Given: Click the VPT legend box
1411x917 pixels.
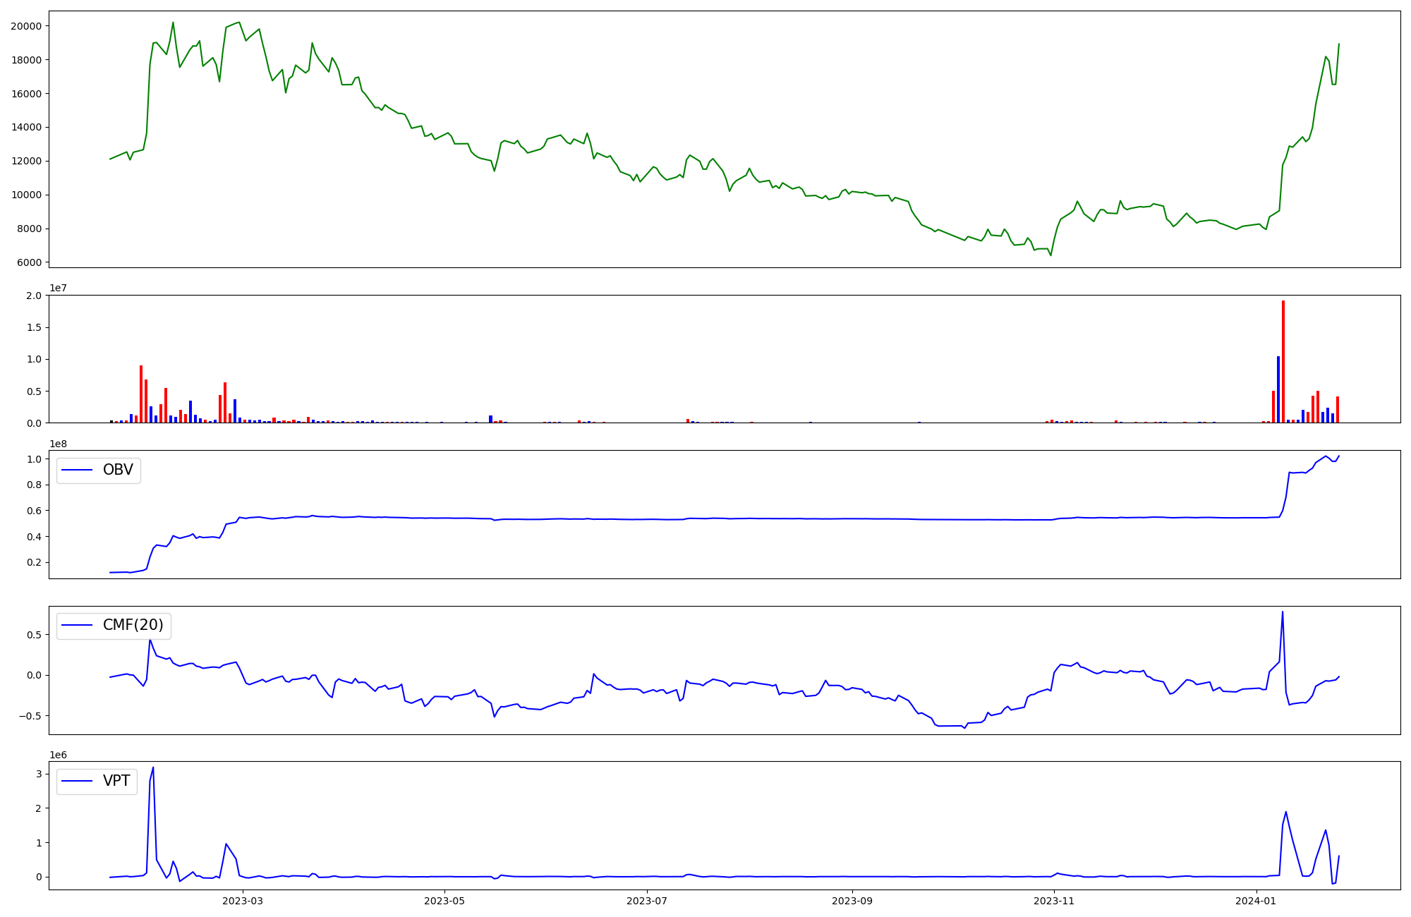Looking at the screenshot, I should 97,781.
